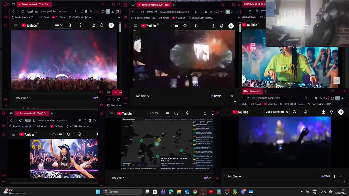Click DJ girl video in bottom-left window
The image size is (349, 196).
[64, 158]
